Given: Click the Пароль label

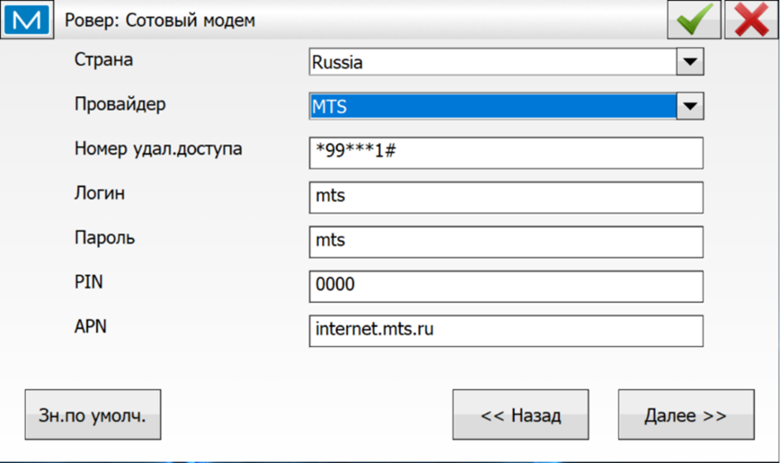Looking at the screenshot, I should [x=104, y=238].
